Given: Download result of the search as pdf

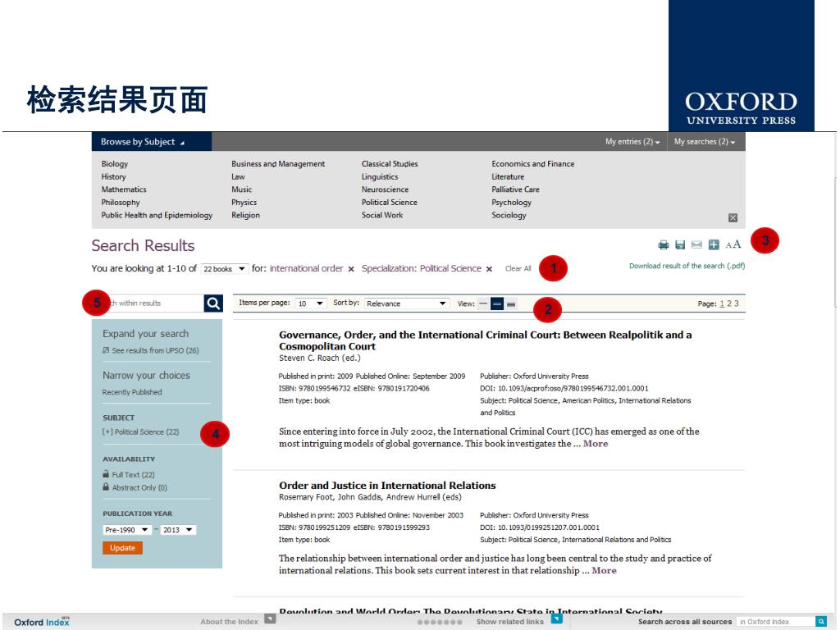Looking at the screenshot, I should pyautogui.click(x=687, y=266).
